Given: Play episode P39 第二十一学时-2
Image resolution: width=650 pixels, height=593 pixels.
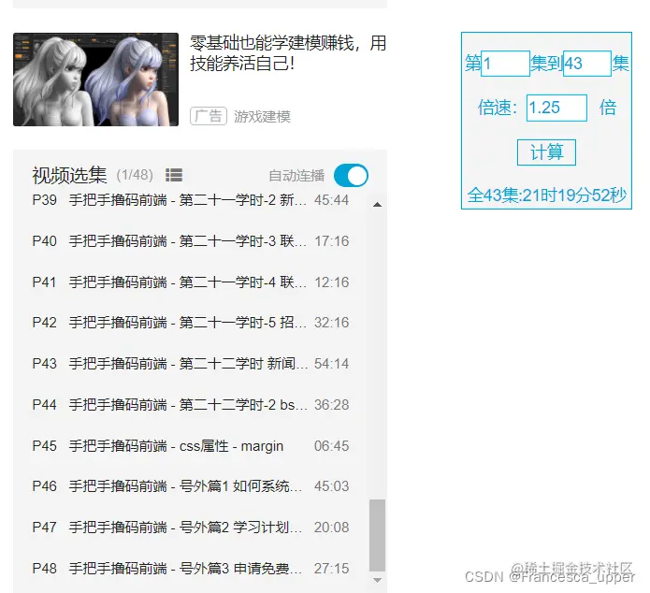Looking at the screenshot, I should [x=191, y=200].
